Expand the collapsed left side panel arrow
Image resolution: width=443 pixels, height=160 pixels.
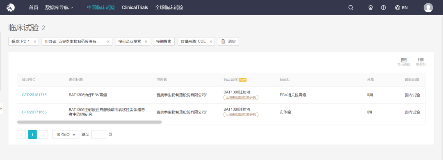[x=1, y=108]
